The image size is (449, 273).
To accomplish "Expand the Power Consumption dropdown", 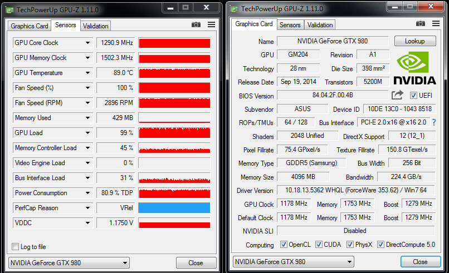I will point(87,193).
